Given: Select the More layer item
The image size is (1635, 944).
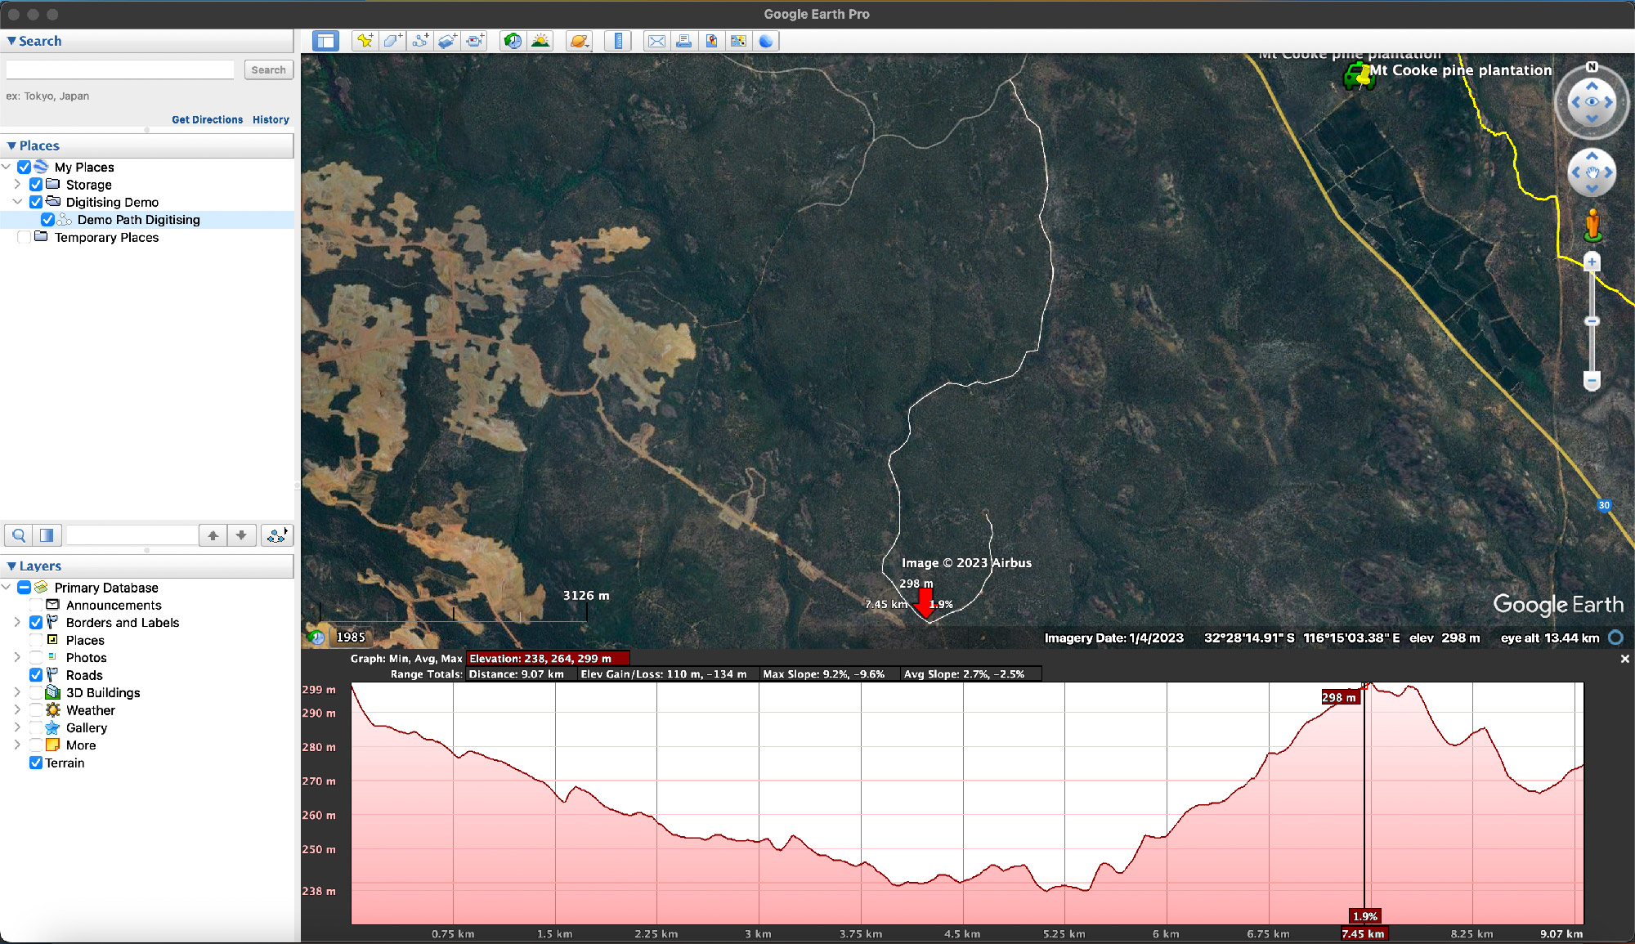Looking at the screenshot, I should [81, 745].
